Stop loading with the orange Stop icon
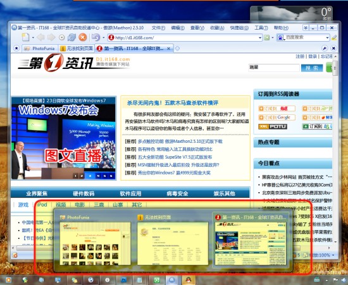 coord(82,37)
